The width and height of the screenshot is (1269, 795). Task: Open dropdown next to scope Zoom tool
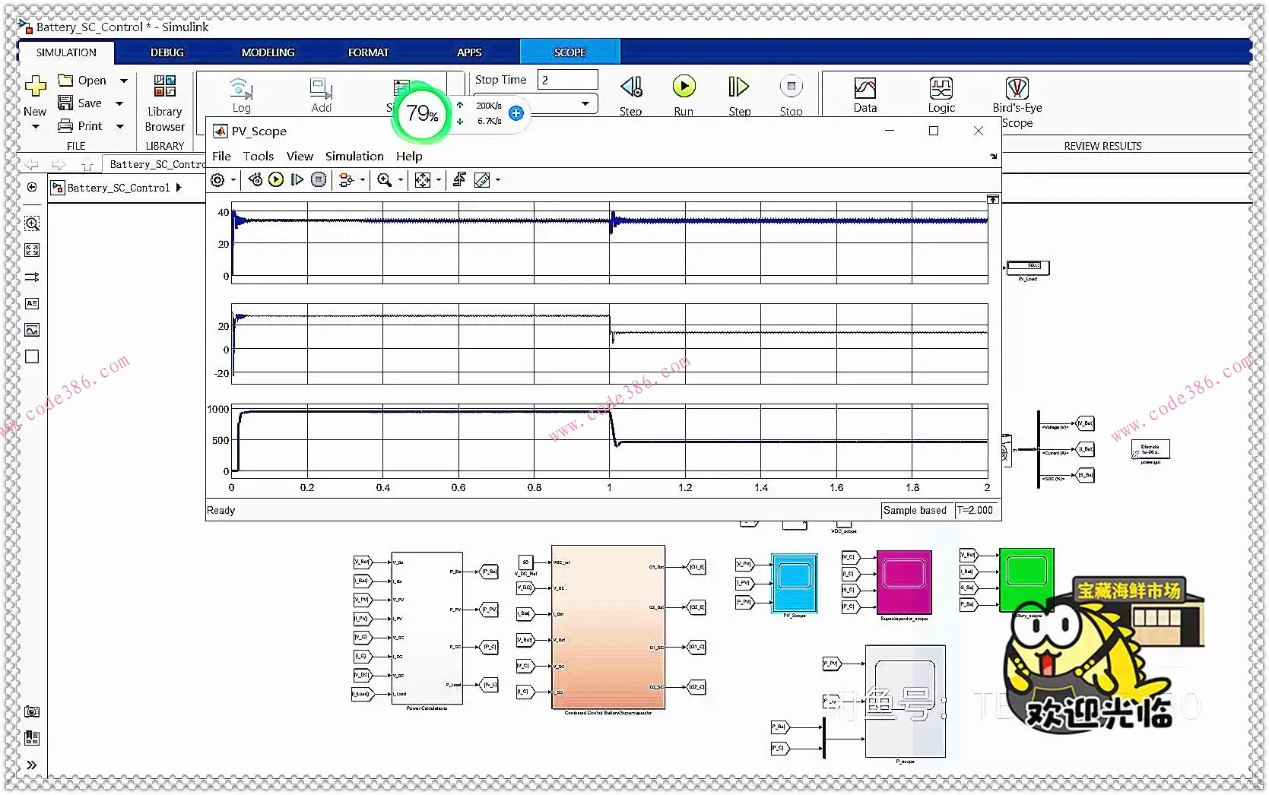[401, 180]
